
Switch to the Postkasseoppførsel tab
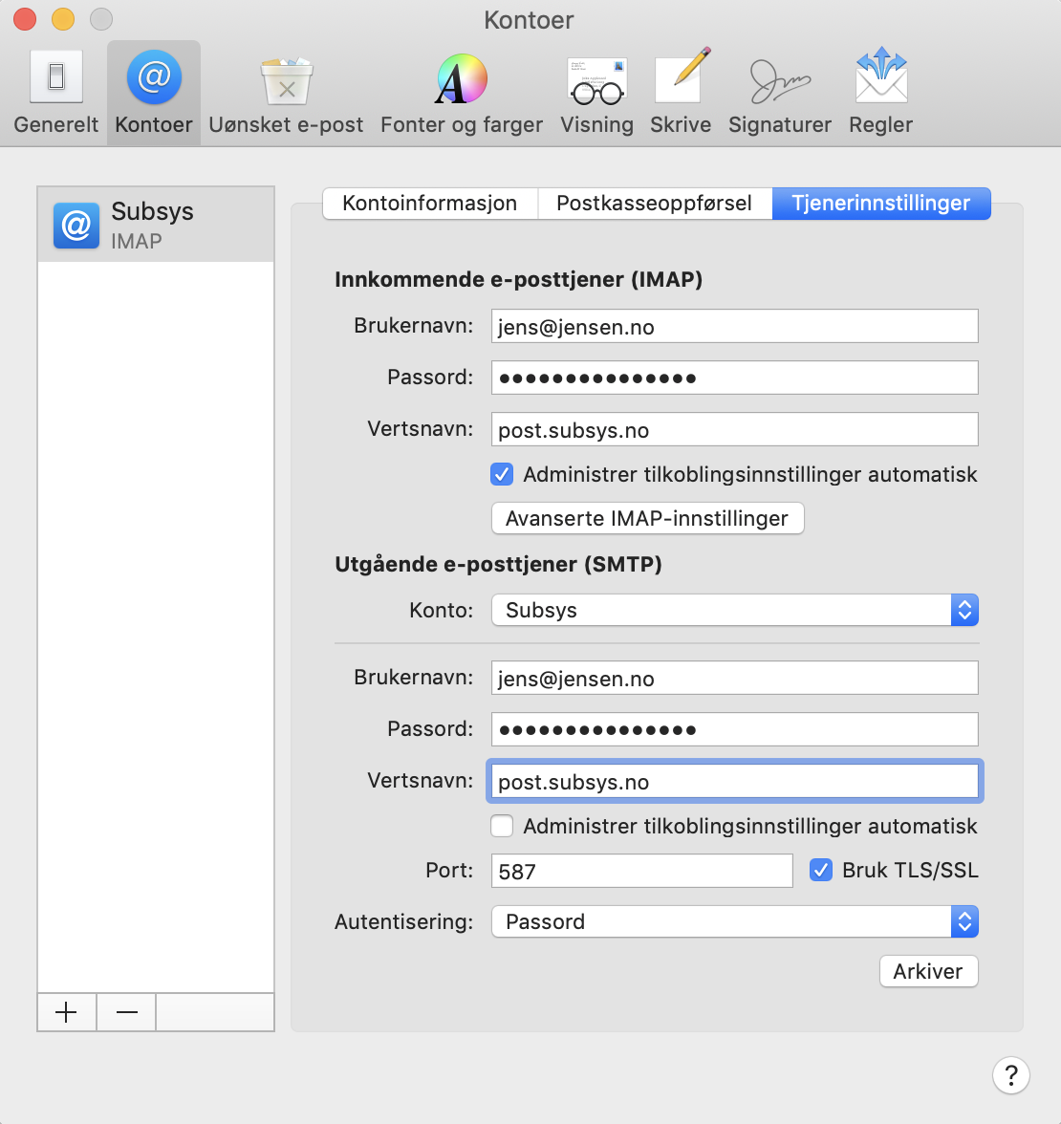[655, 204]
